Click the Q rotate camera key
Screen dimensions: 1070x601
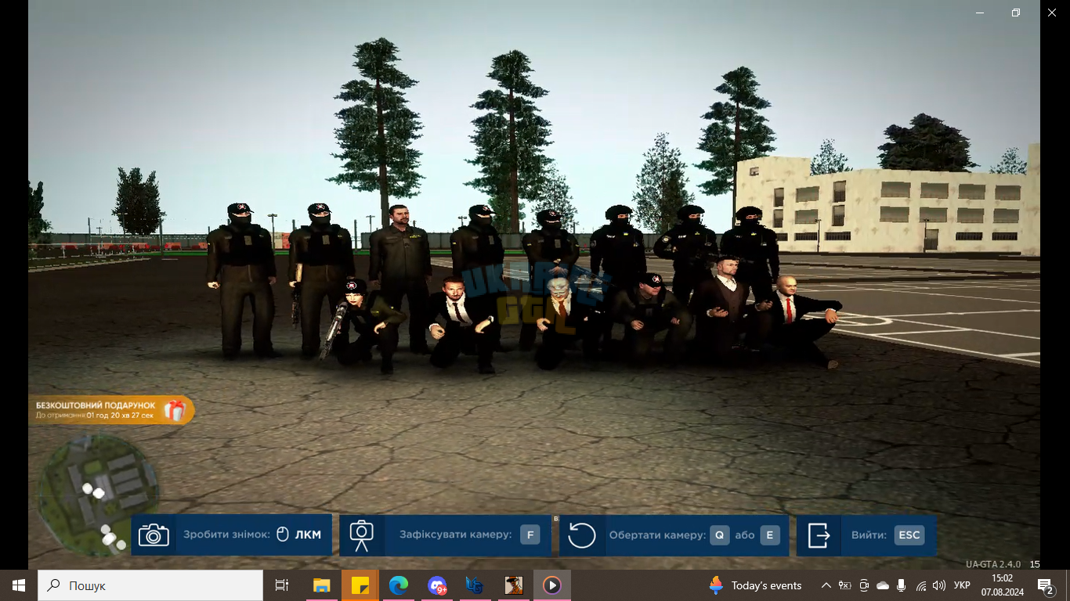pyautogui.click(x=719, y=535)
